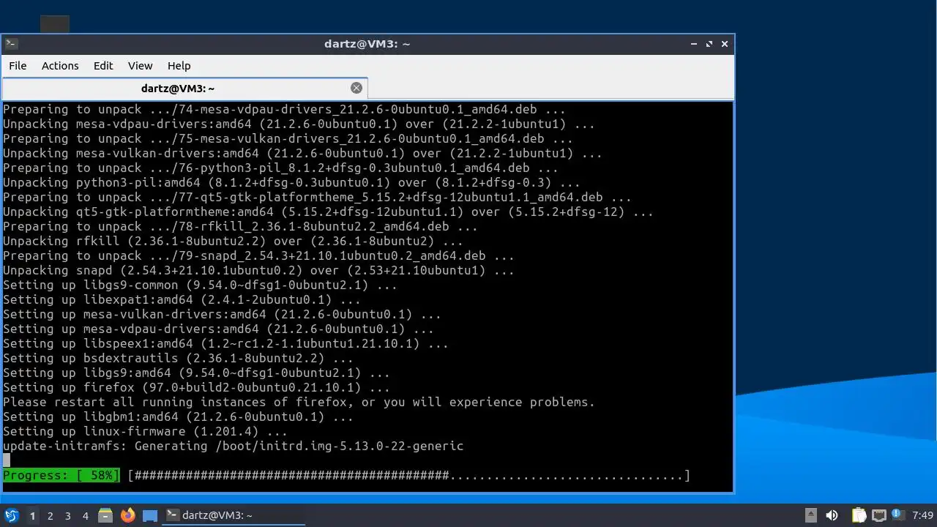The width and height of the screenshot is (937, 527).
Task: Click the green Progress 58% label
Action: click(x=61, y=476)
